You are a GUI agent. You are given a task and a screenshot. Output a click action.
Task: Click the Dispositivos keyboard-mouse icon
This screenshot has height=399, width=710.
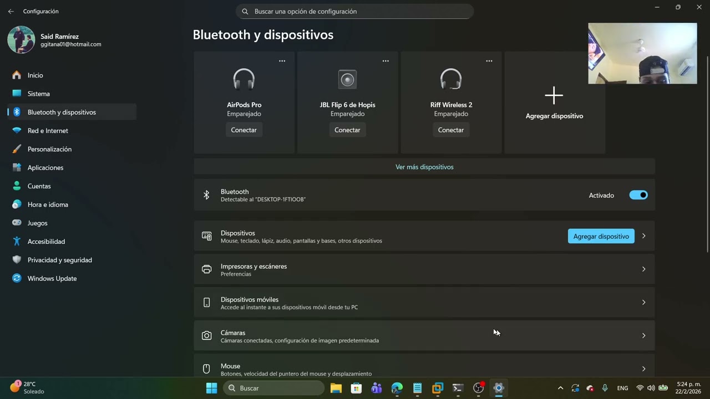click(x=207, y=236)
